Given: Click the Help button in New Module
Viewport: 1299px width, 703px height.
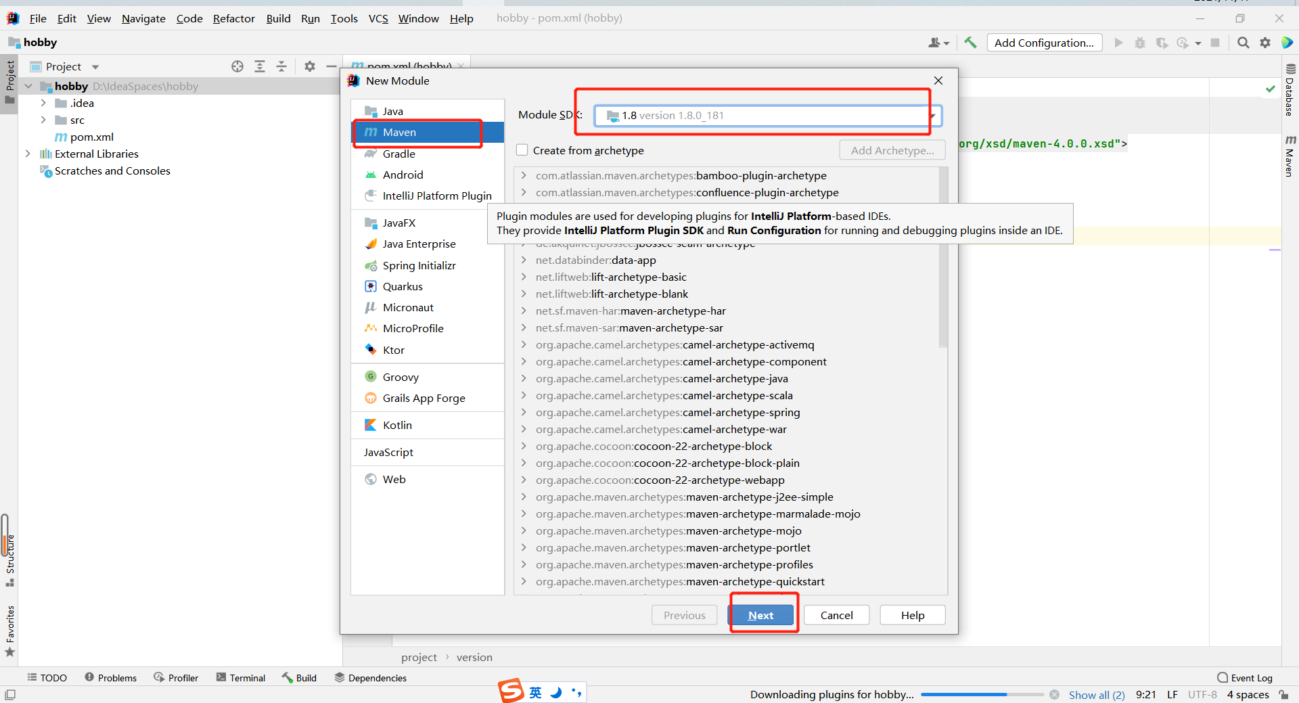Looking at the screenshot, I should tap(912, 615).
